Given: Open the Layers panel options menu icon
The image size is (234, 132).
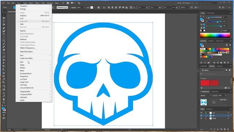Looking at the screenshot, I should click(x=231, y=109).
